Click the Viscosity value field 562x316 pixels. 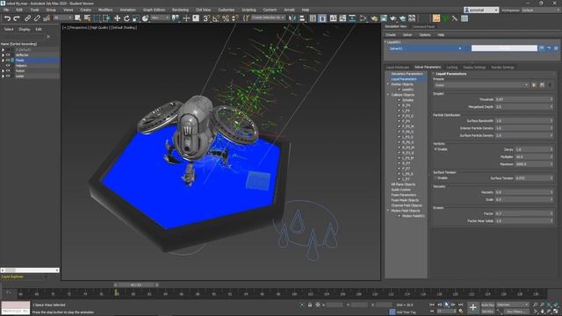pyautogui.click(x=524, y=192)
